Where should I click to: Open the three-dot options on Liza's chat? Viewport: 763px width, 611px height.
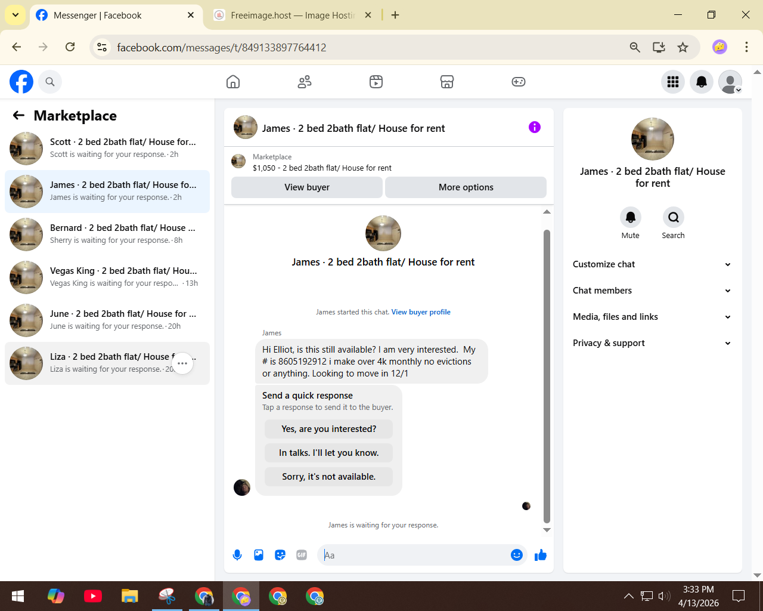182,363
